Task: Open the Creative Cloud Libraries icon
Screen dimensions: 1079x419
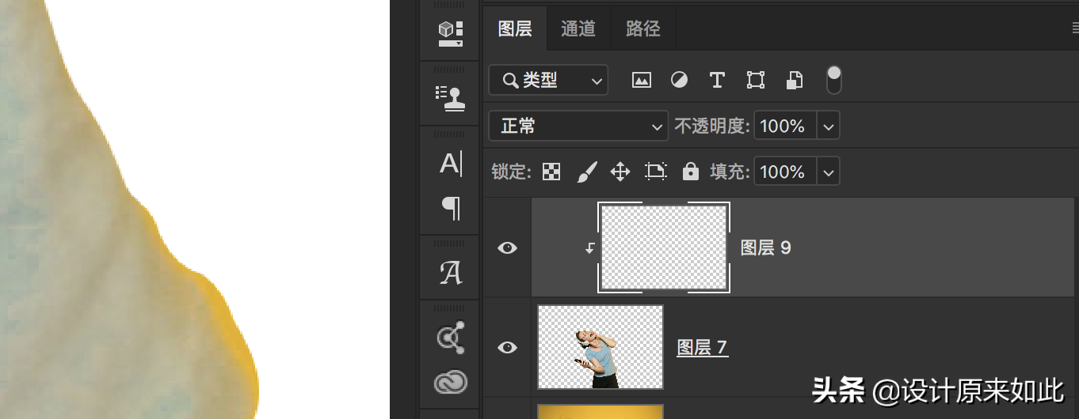Action: [450, 383]
